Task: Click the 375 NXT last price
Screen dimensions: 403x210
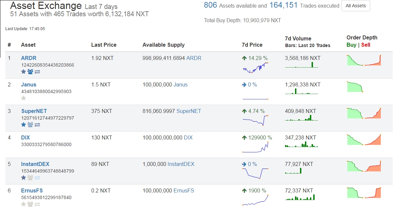Action: point(102,111)
